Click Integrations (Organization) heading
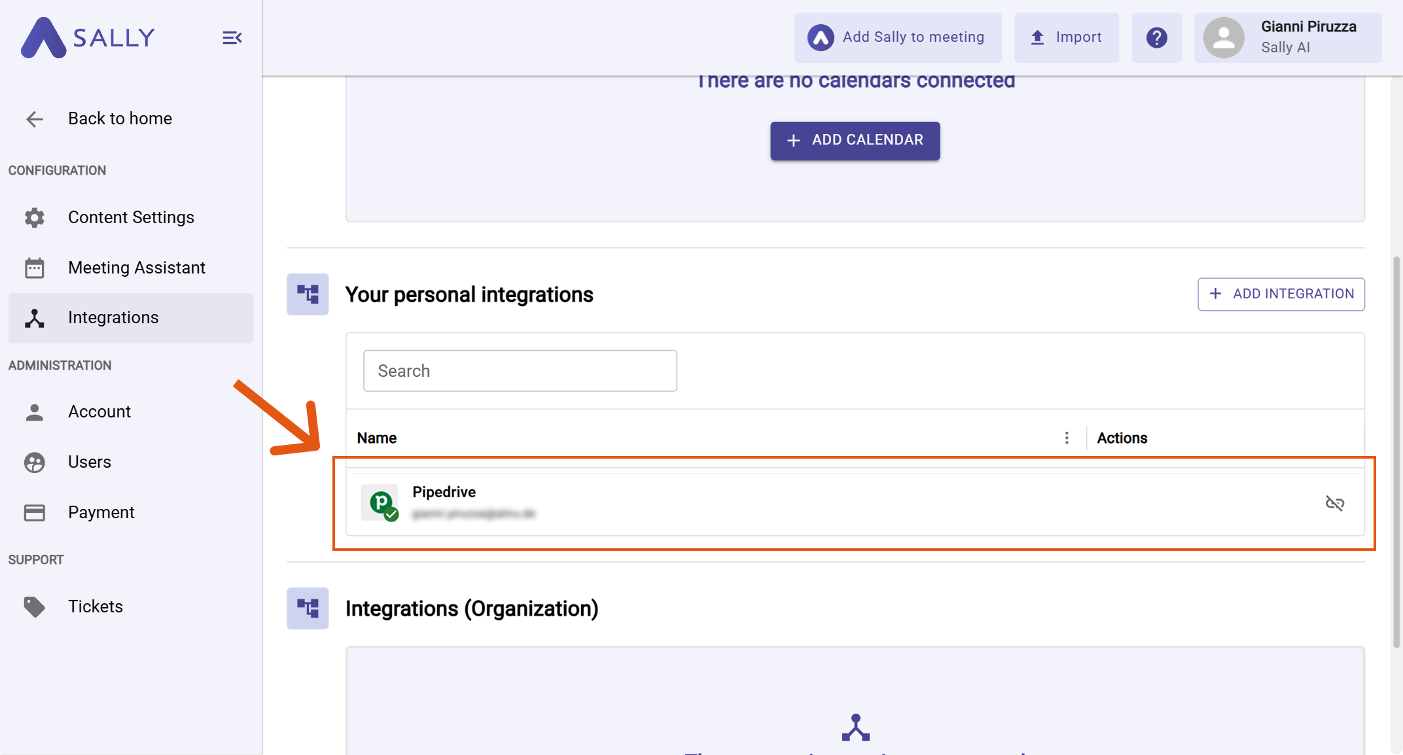Screen dimensions: 1403x755 point(472,608)
